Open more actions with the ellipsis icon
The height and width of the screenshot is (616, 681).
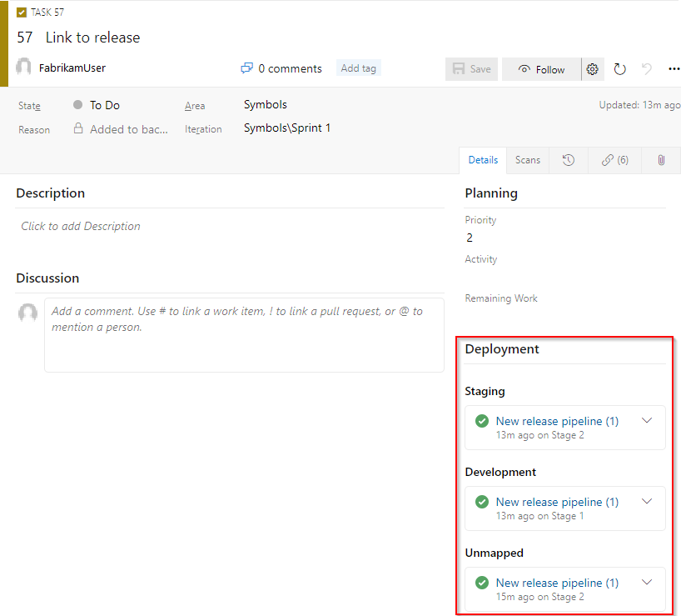[674, 69]
